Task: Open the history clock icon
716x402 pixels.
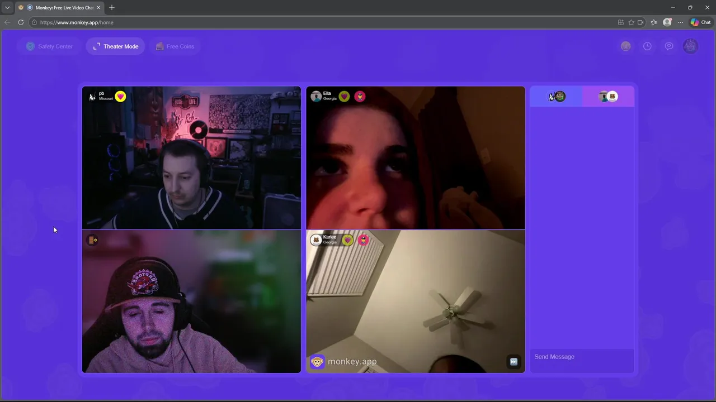Action: [x=647, y=46]
